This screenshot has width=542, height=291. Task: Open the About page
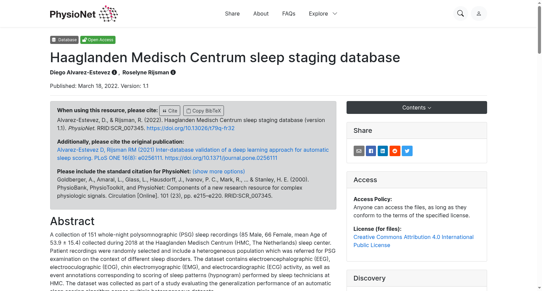(261, 14)
